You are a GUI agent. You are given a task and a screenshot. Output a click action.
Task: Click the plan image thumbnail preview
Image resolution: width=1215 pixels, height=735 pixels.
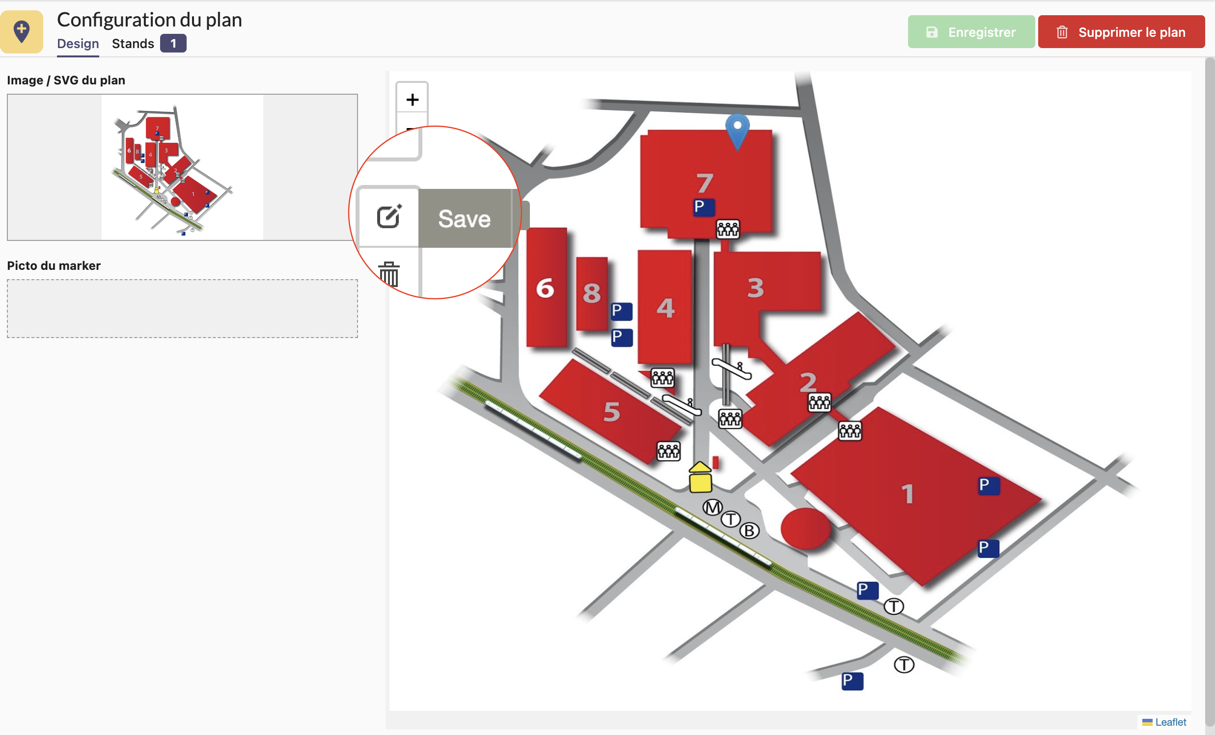coord(182,167)
